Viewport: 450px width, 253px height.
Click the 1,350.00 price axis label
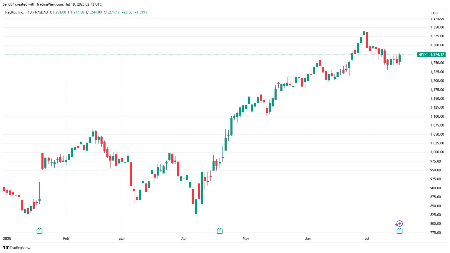(x=437, y=27)
